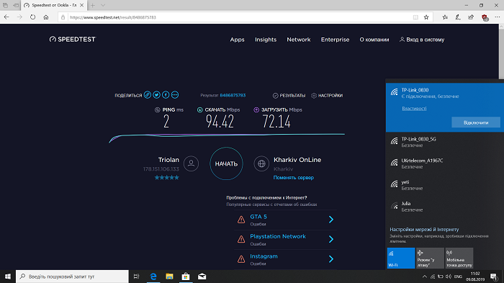Viewport: 504px width, 283px height.
Task: Click the Windows search box
Action: [x=72, y=277]
